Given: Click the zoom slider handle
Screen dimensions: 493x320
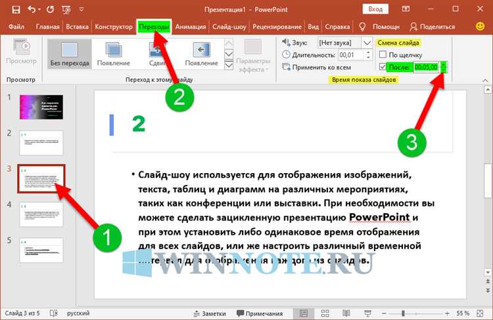Looking at the screenshot, I should (403, 313).
